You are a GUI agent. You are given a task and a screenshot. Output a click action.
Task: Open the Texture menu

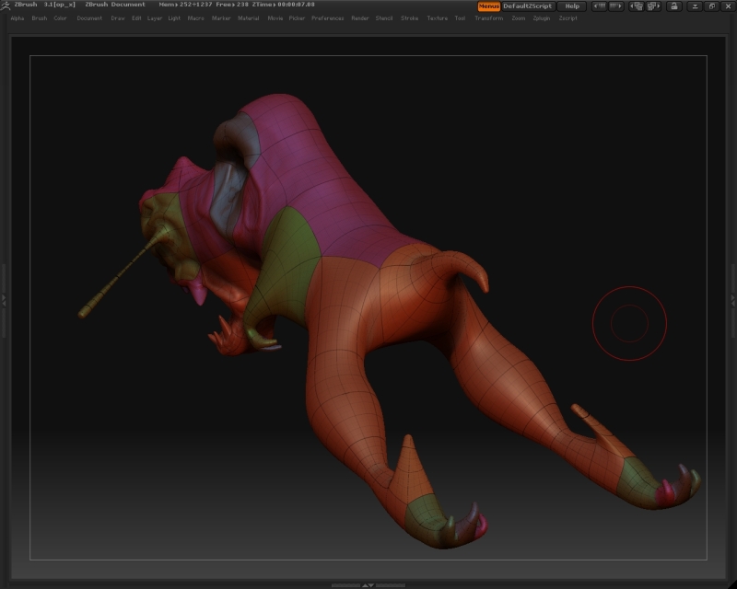(437, 18)
